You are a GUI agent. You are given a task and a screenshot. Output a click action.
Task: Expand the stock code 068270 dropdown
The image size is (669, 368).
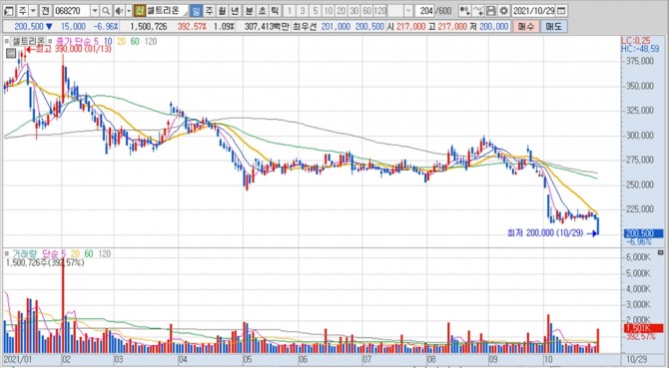pyautogui.click(x=95, y=11)
